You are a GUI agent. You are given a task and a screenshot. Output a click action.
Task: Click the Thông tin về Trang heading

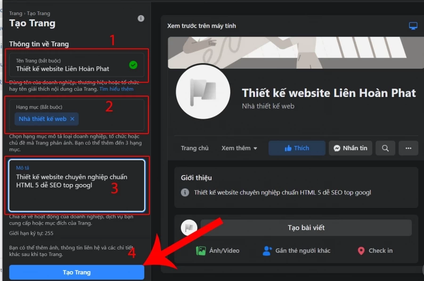pos(39,44)
